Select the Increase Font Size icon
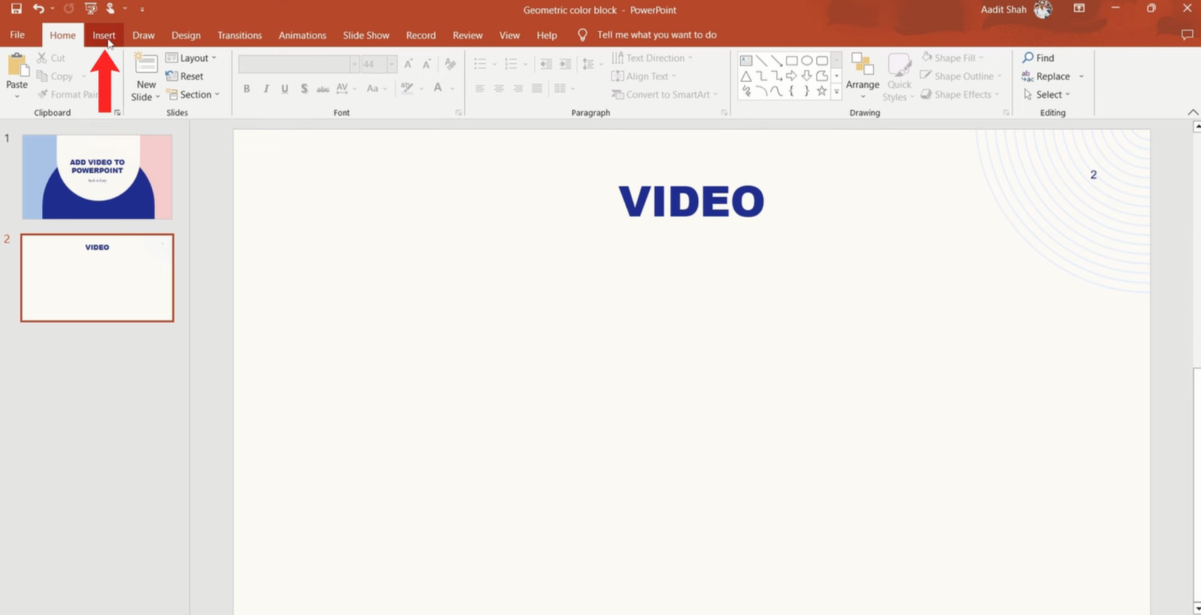This screenshot has width=1201, height=615. [408, 64]
